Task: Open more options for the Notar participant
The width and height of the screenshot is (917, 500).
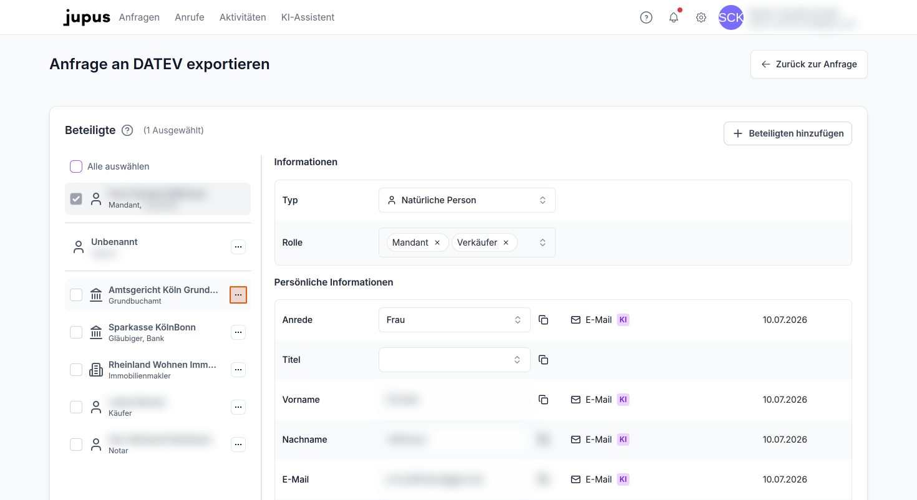Action: coord(238,445)
